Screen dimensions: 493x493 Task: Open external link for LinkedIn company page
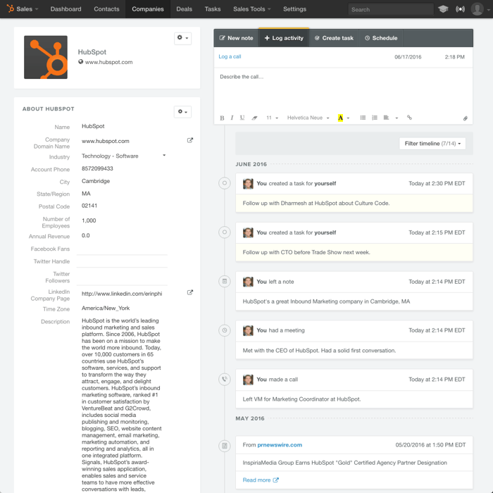[x=190, y=292]
